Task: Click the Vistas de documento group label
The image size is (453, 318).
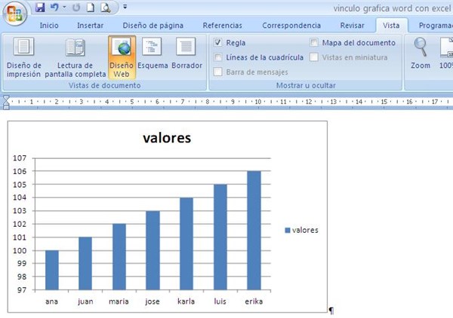Action: coord(105,85)
